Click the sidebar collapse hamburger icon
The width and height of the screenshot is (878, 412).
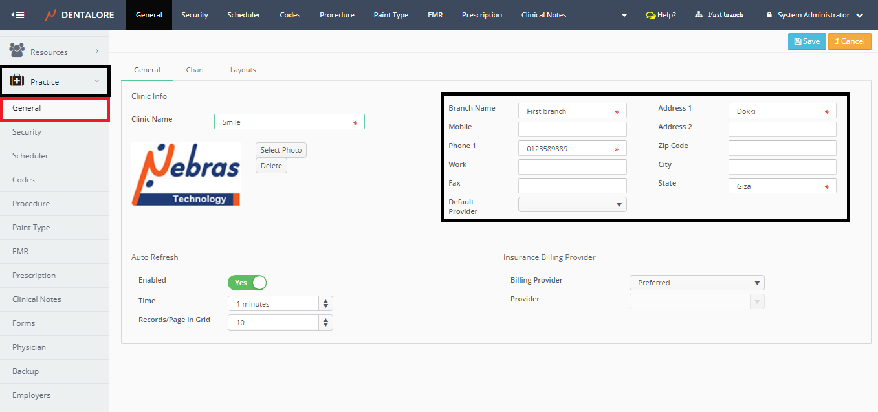[17, 15]
